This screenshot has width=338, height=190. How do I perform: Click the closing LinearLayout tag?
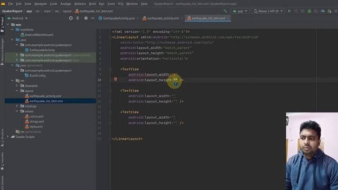click(x=127, y=139)
